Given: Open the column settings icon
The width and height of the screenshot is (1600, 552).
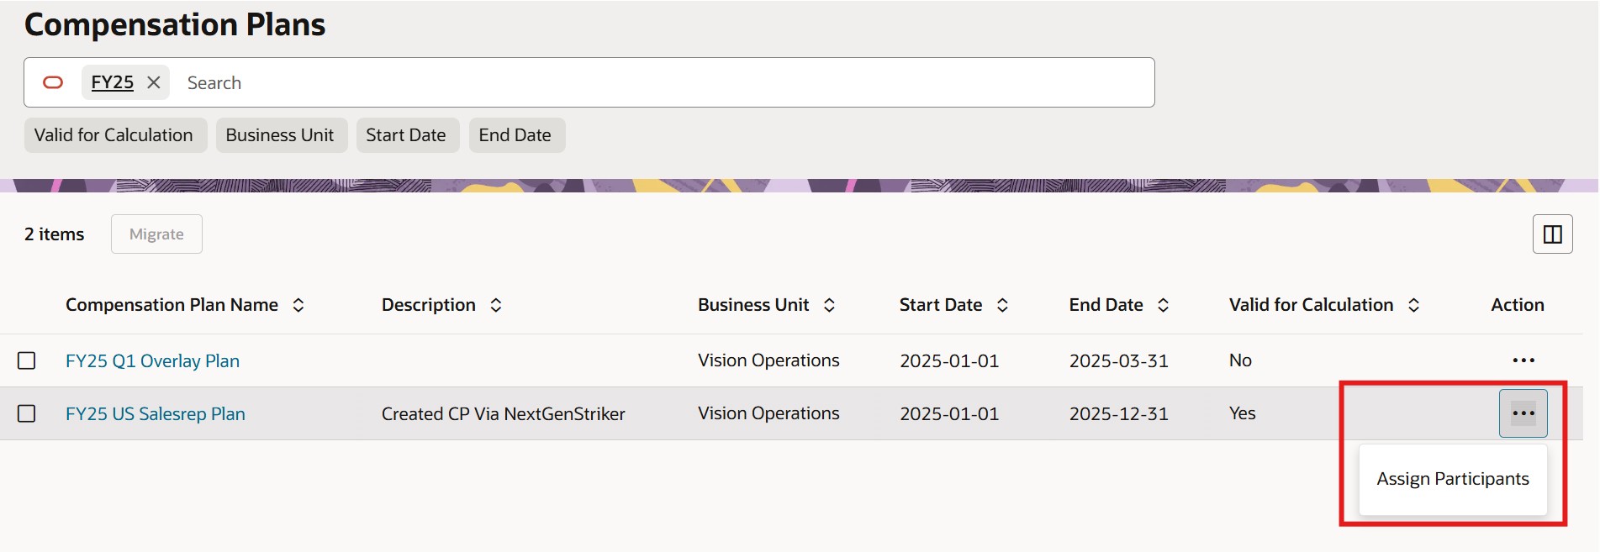Looking at the screenshot, I should [x=1552, y=234].
